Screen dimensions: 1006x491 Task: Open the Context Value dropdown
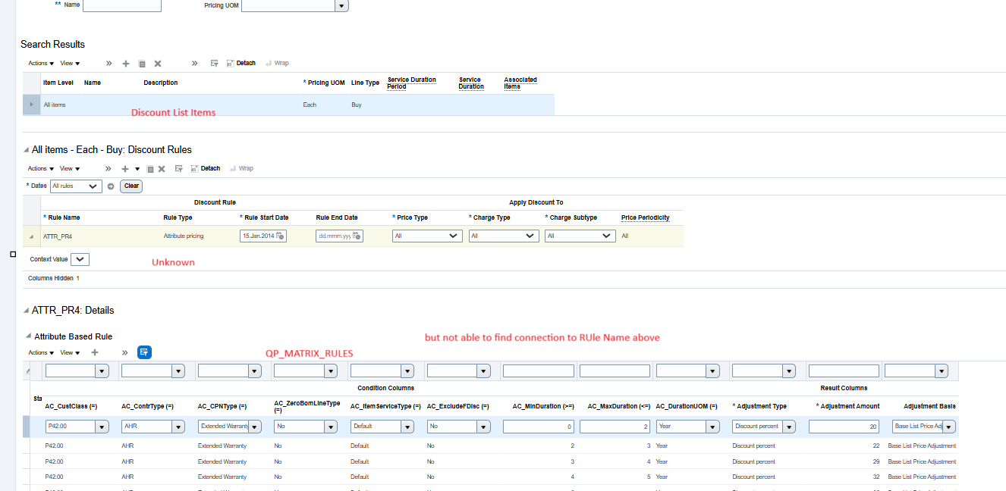[80, 259]
